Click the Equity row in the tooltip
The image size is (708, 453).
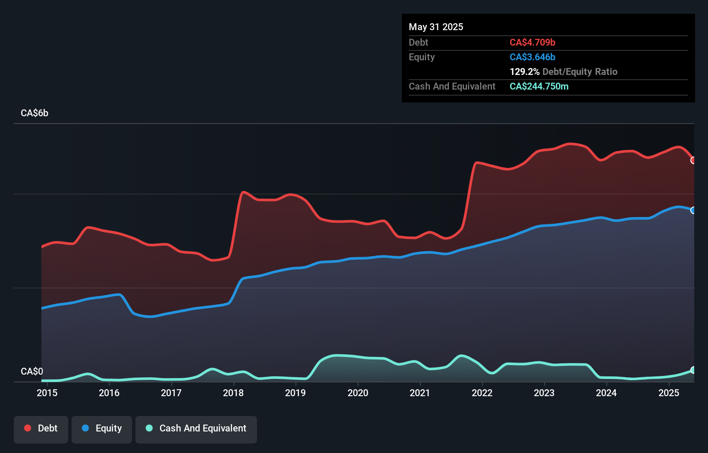[474, 57]
